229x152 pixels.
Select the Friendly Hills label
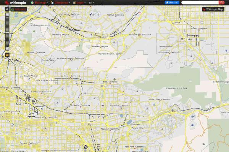[x=48, y=60]
